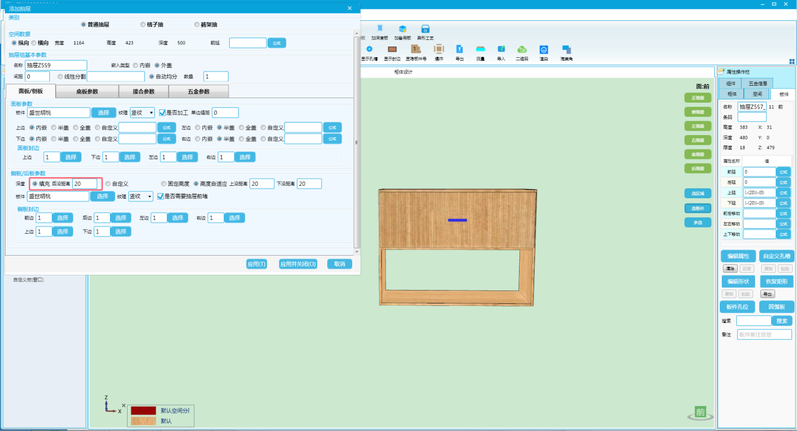The image size is (797, 431).
Task: Click the 导出 export icon in toolbar
Action: click(459, 49)
